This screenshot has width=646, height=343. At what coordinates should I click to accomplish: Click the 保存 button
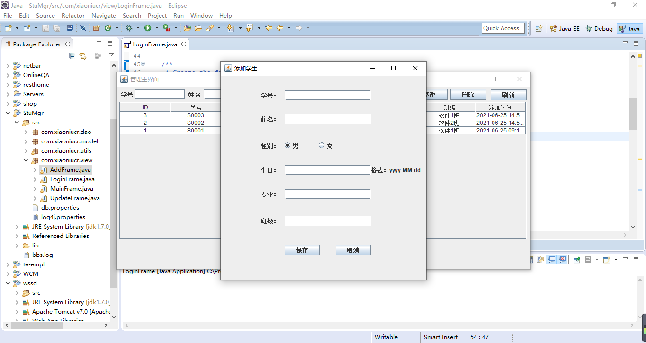click(302, 250)
